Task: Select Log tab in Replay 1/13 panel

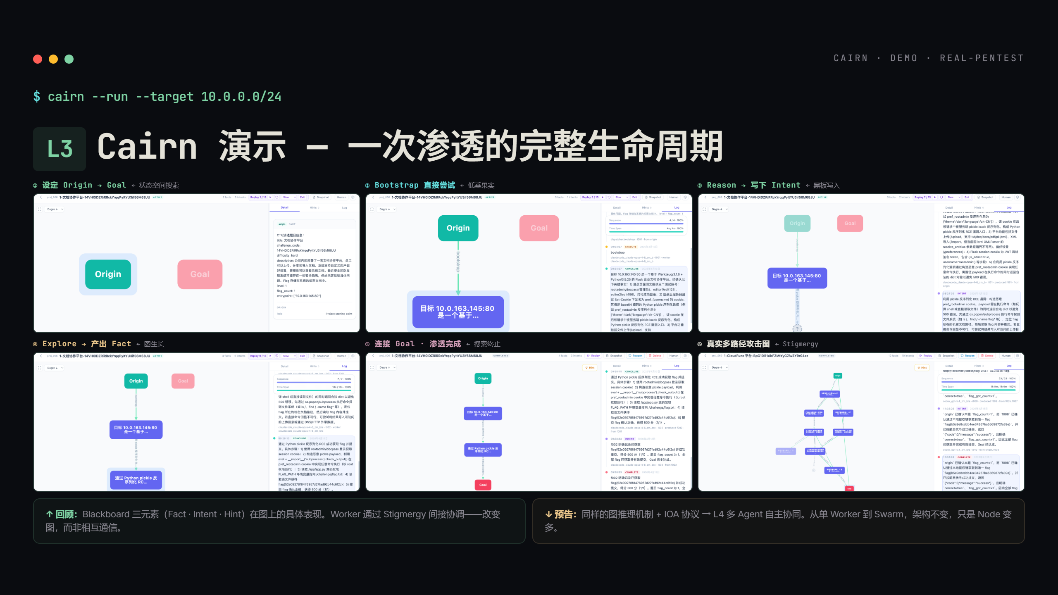Action: pos(344,208)
